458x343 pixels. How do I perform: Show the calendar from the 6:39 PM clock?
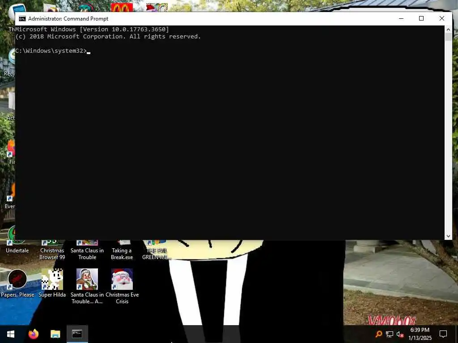click(420, 334)
